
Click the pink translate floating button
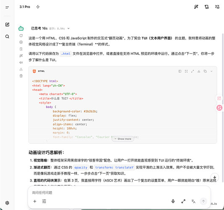click(x=219, y=108)
